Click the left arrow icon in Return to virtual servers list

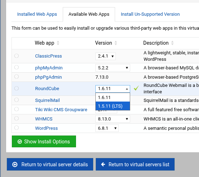[x=103, y=164]
